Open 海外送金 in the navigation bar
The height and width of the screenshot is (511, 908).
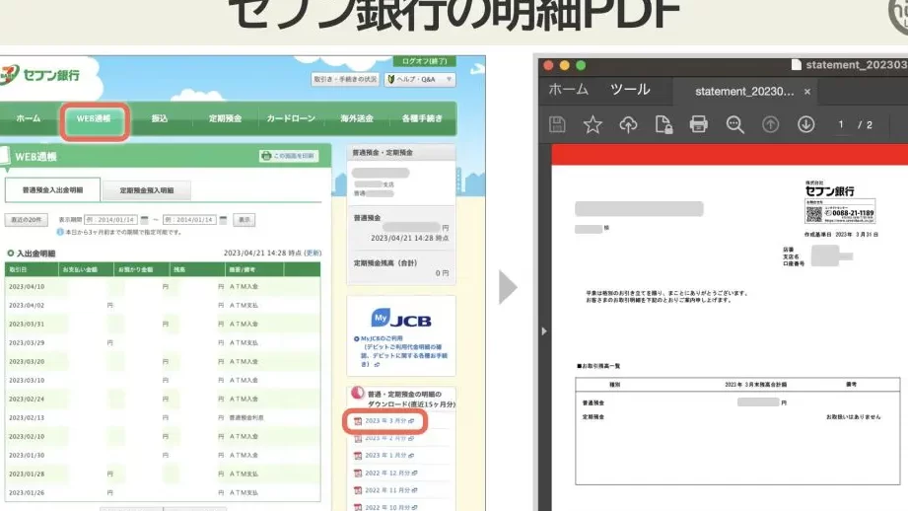tap(357, 118)
